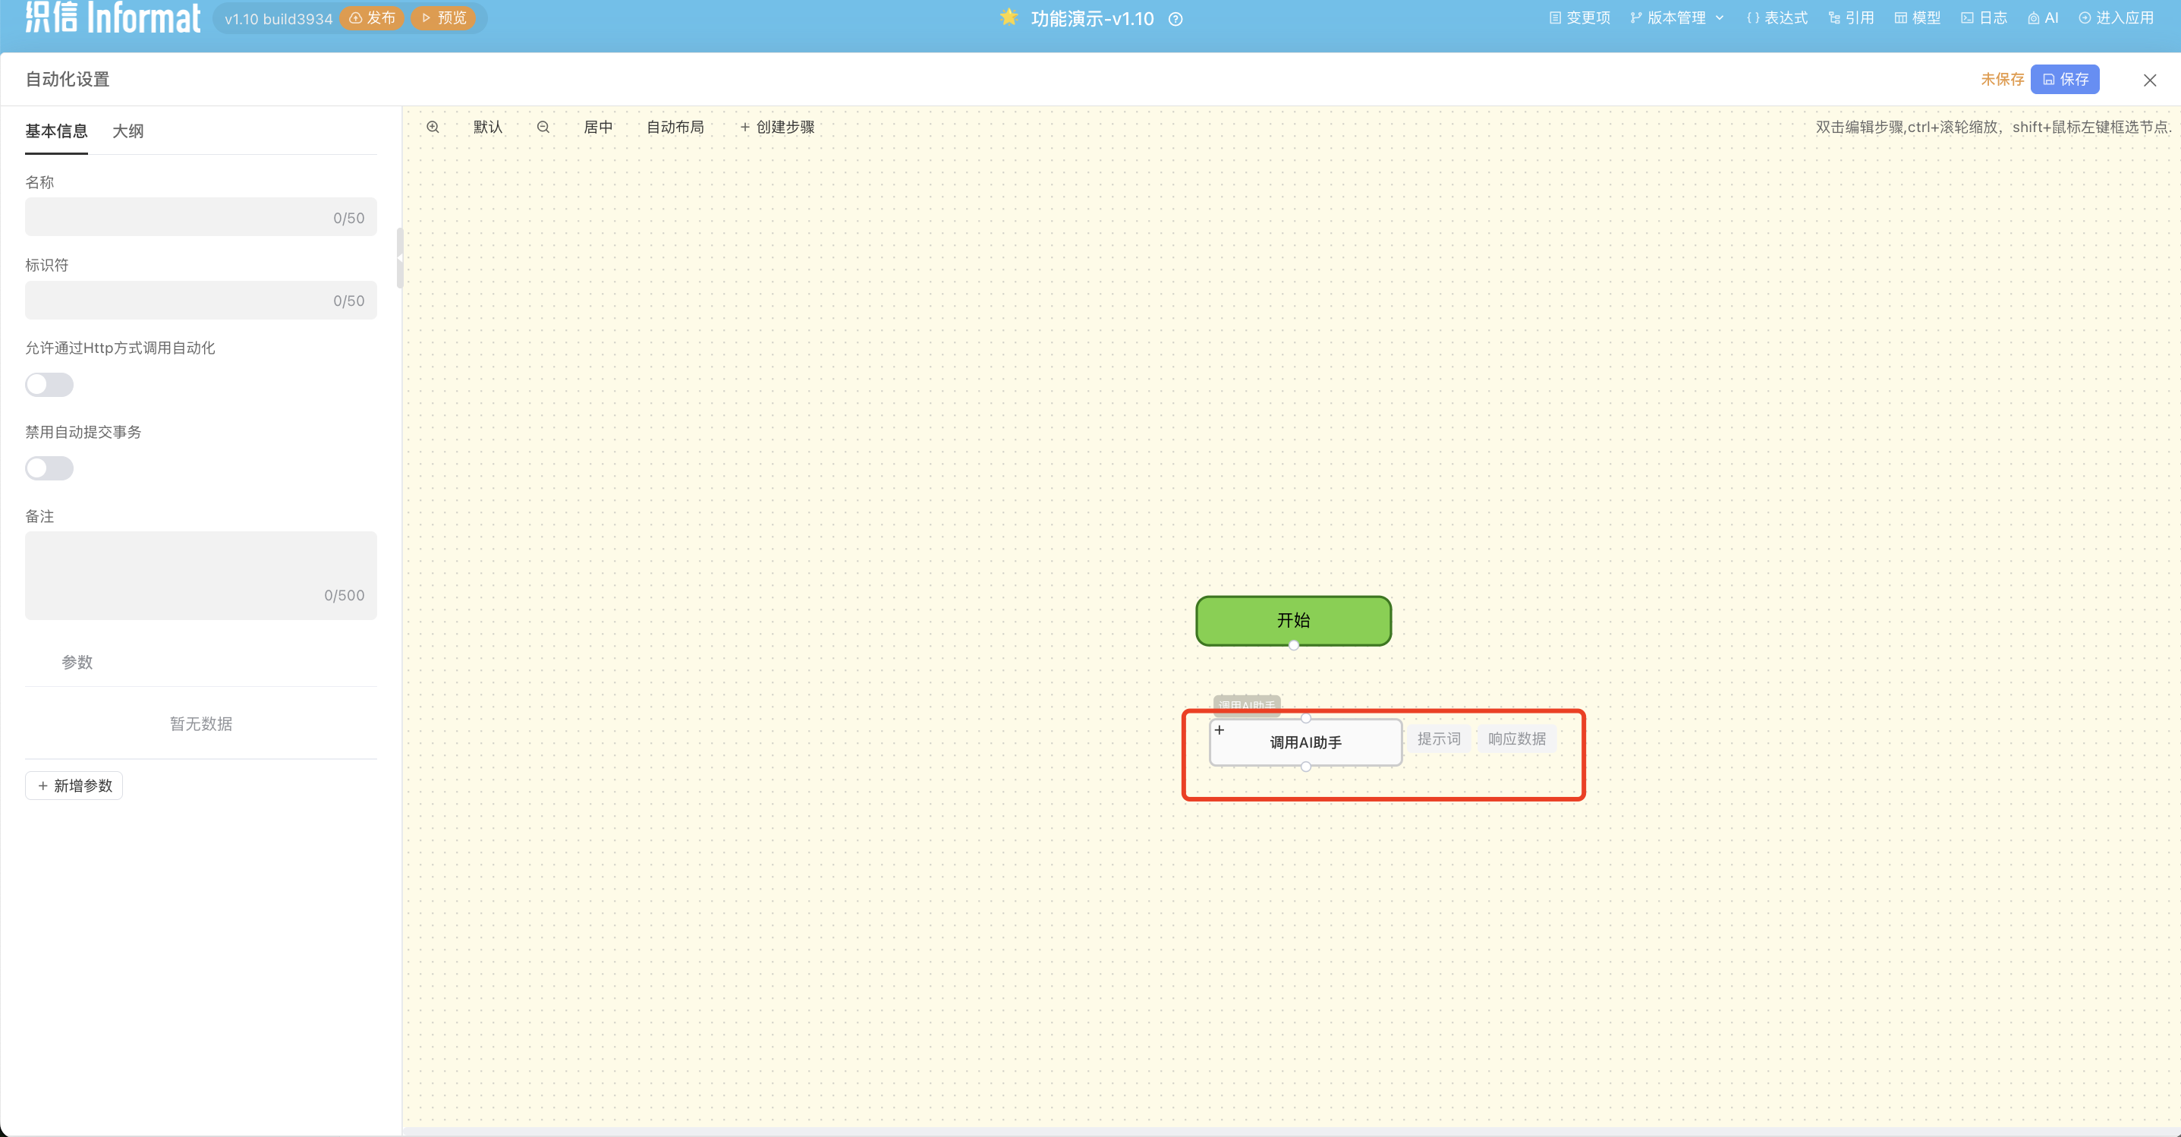Click 创建步骤 in canvas toolbar

tap(776, 127)
